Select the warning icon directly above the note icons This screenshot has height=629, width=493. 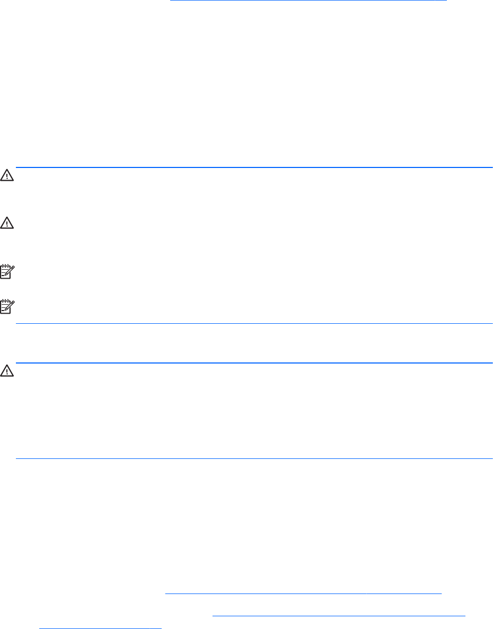click(x=7, y=224)
